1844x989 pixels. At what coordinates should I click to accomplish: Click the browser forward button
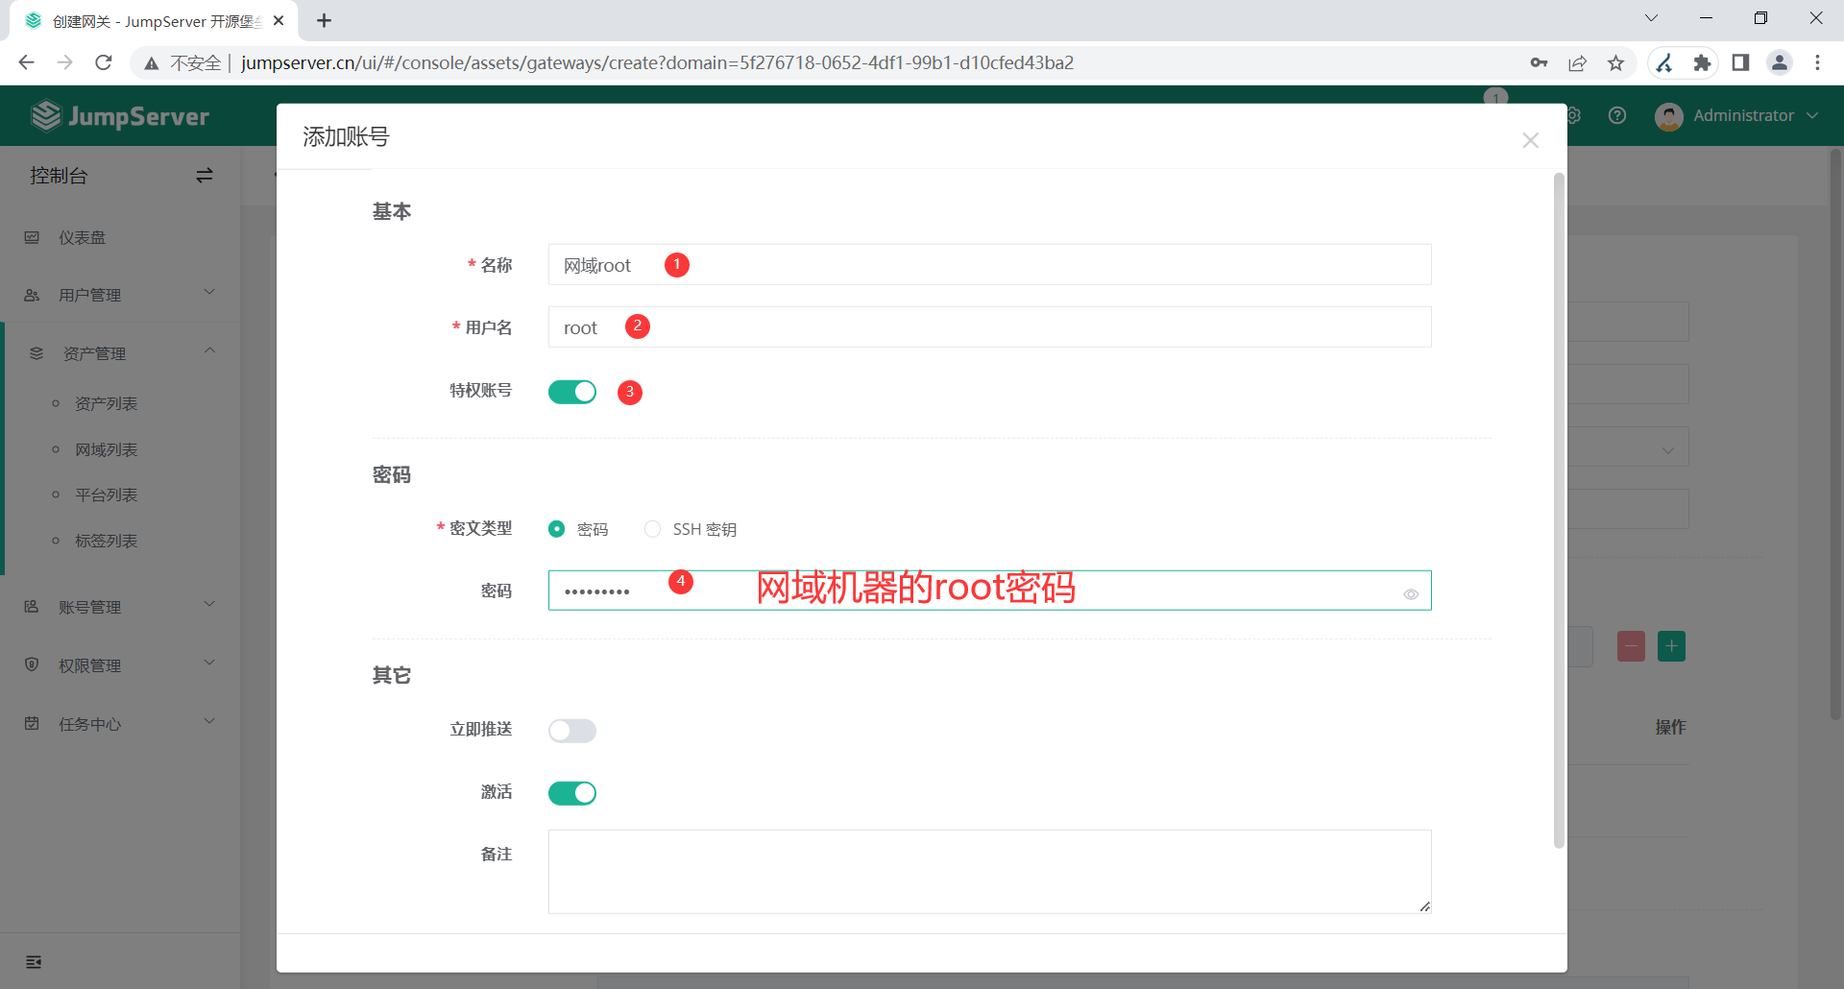[64, 62]
